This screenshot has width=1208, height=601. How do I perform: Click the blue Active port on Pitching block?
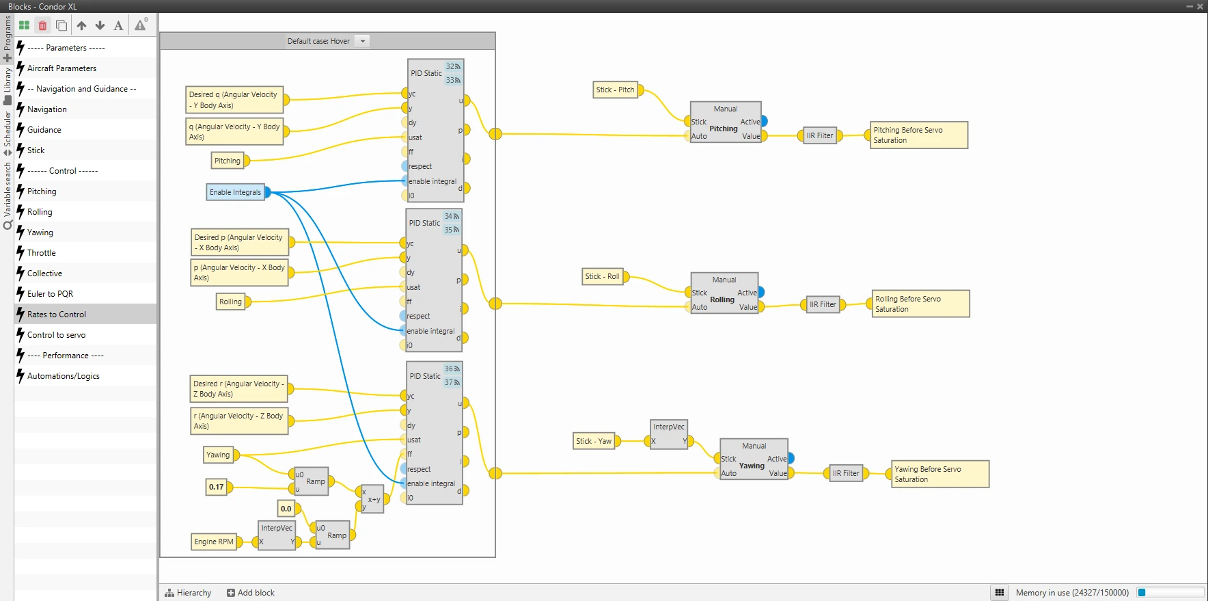pos(764,121)
